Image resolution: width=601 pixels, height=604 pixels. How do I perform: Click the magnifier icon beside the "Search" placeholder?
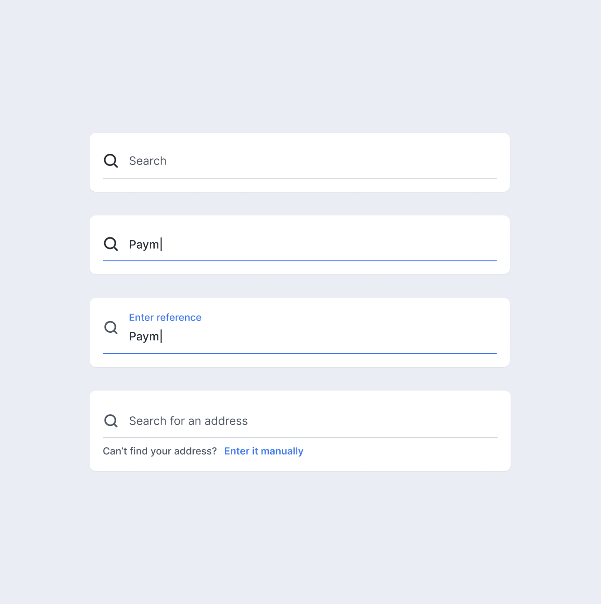(111, 161)
